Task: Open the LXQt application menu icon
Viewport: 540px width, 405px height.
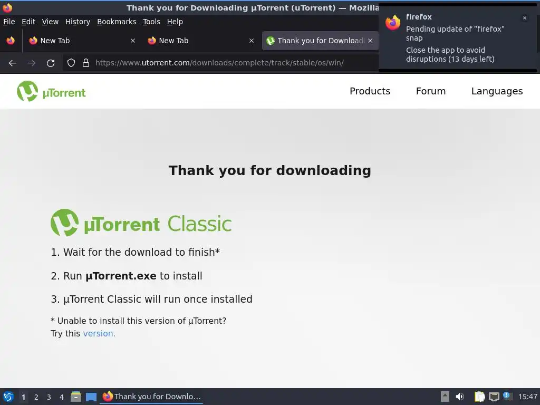Action: click(x=8, y=397)
